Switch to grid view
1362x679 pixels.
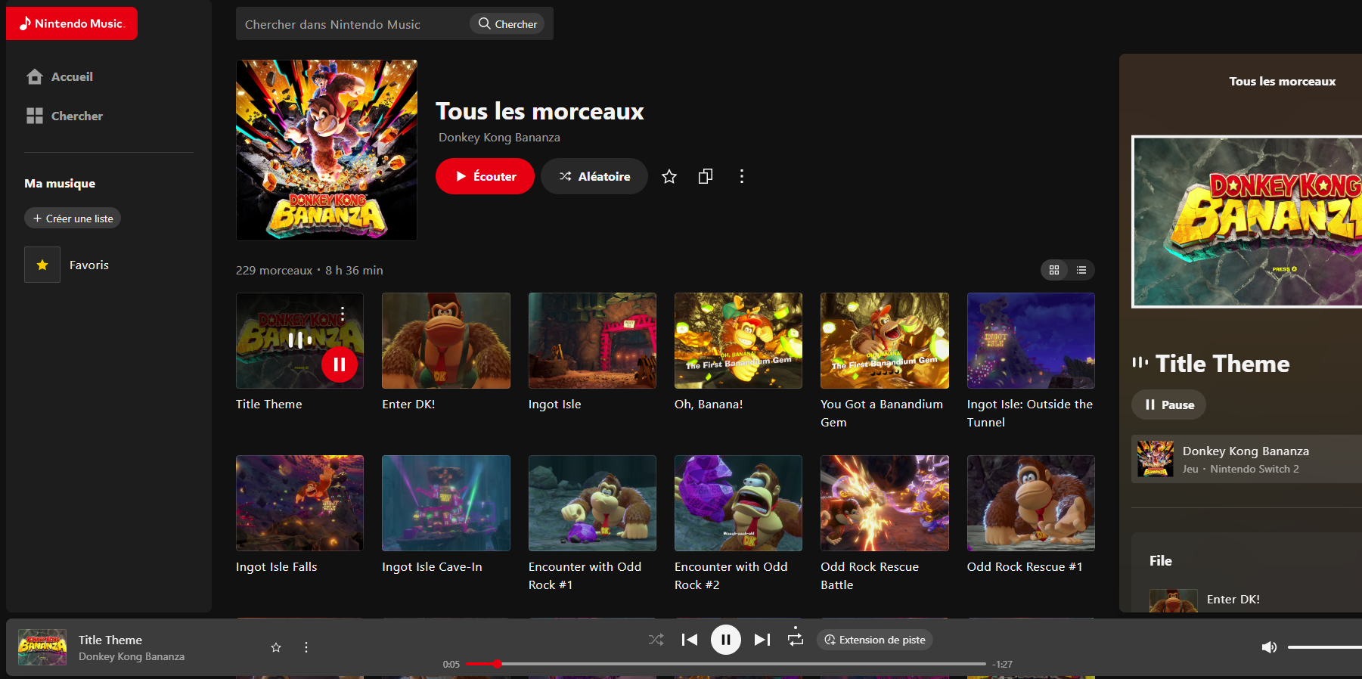pos(1054,270)
